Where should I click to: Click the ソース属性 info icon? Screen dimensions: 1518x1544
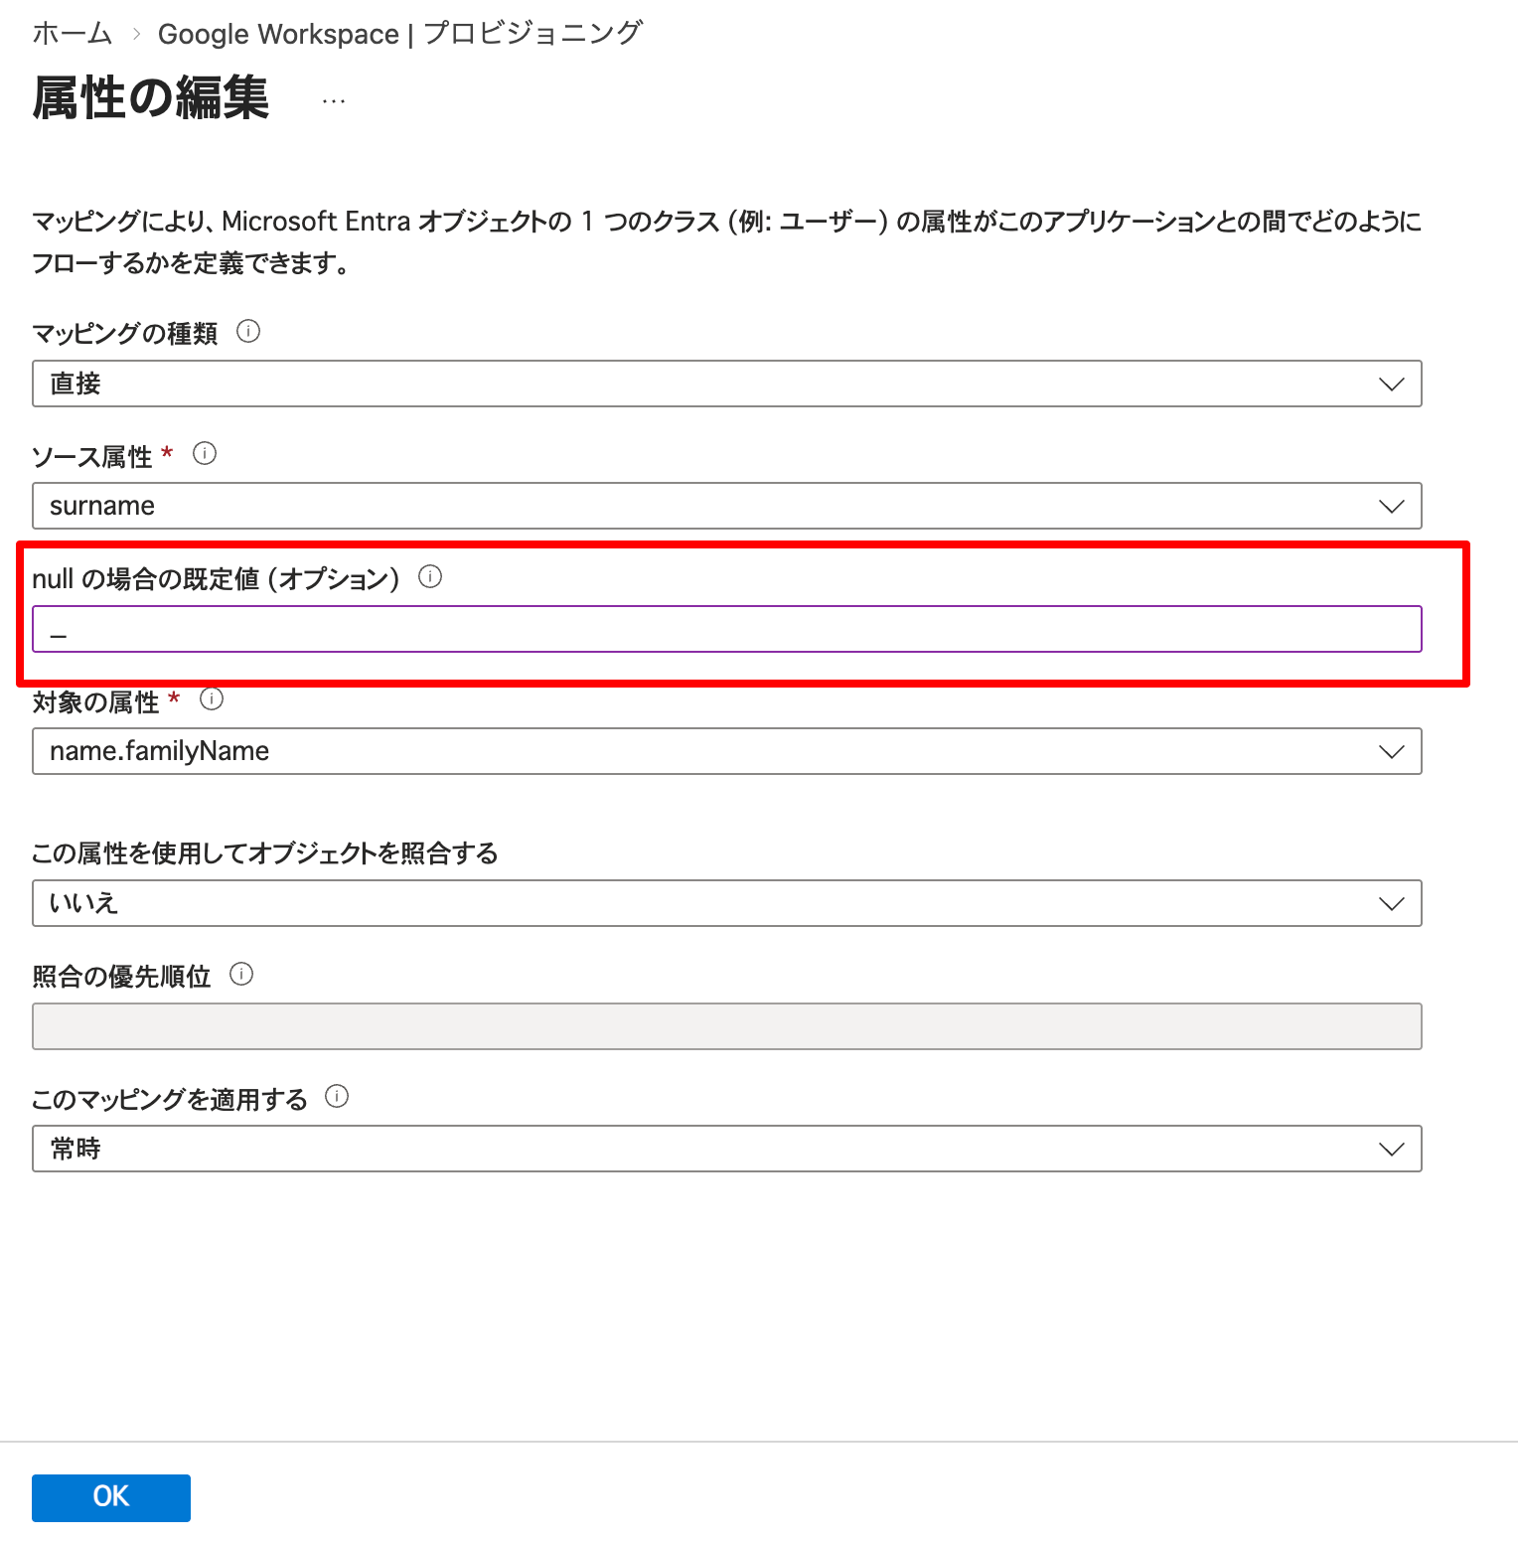[x=206, y=454]
